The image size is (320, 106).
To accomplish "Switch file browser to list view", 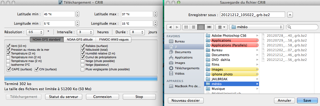I will click(193, 27).
